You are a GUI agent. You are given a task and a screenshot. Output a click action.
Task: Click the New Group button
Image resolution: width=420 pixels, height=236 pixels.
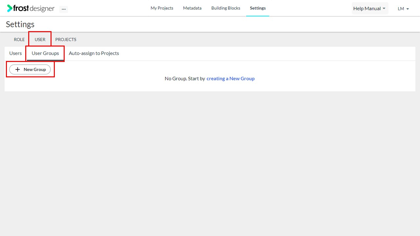point(30,69)
